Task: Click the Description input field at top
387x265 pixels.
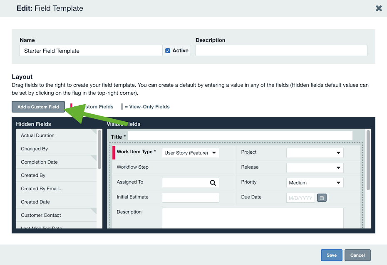Action: (x=281, y=51)
